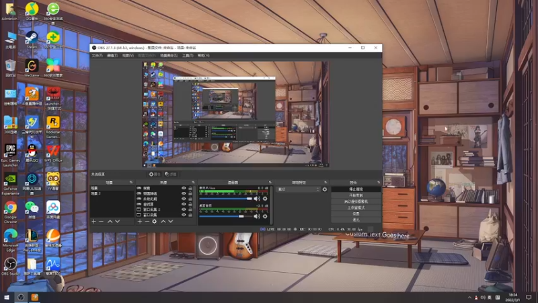538x303 pixels.
Task: Open 编辑(E) menu in OBS
Action: pos(112,56)
